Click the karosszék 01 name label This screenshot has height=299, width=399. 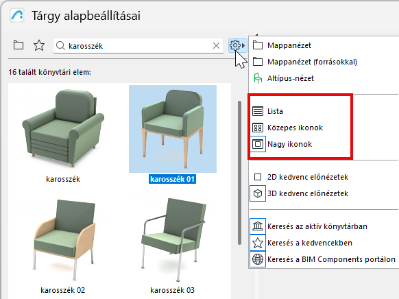pos(172,179)
